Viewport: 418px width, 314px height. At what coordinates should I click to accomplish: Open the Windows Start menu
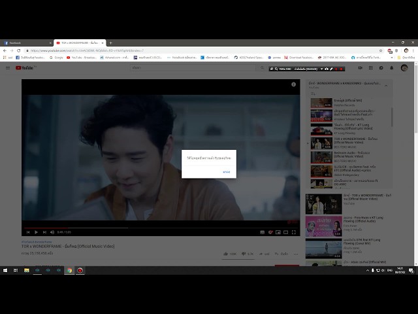coord(5,270)
